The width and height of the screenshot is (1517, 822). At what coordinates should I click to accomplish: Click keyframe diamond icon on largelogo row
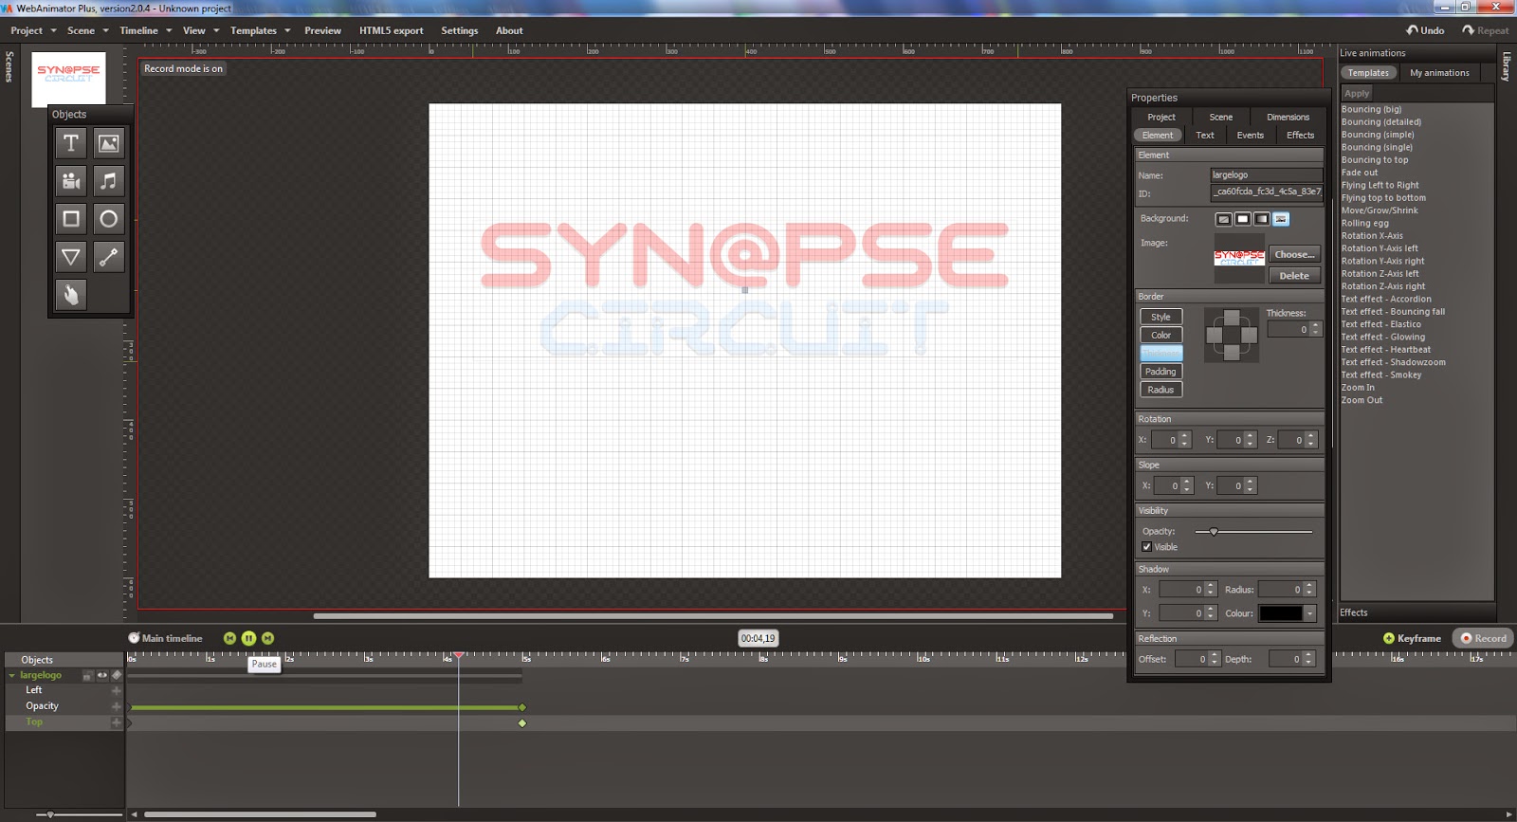tap(117, 675)
